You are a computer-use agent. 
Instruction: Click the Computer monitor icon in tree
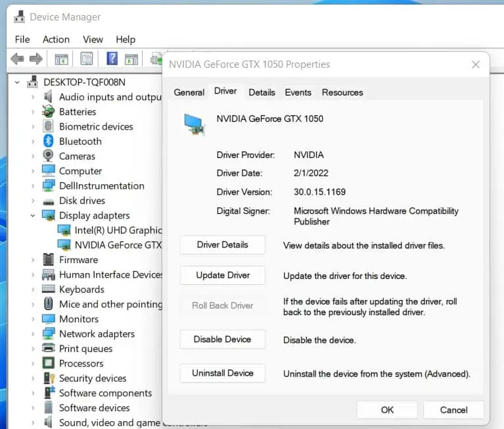click(x=48, y=170)
